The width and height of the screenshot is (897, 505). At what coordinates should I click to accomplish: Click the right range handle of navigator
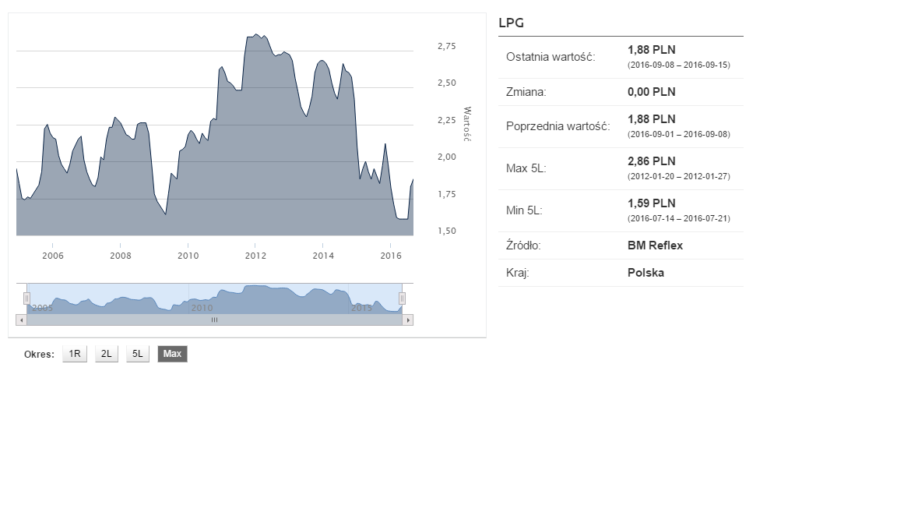tap(403, 298)
